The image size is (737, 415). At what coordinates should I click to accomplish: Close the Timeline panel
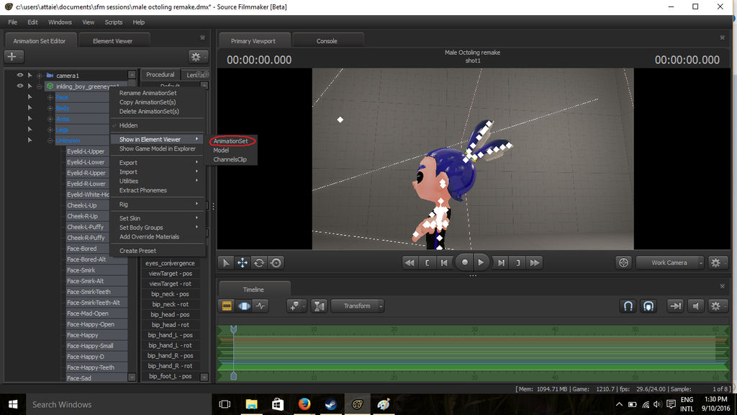pyautogui.click(x=723, y=286)
